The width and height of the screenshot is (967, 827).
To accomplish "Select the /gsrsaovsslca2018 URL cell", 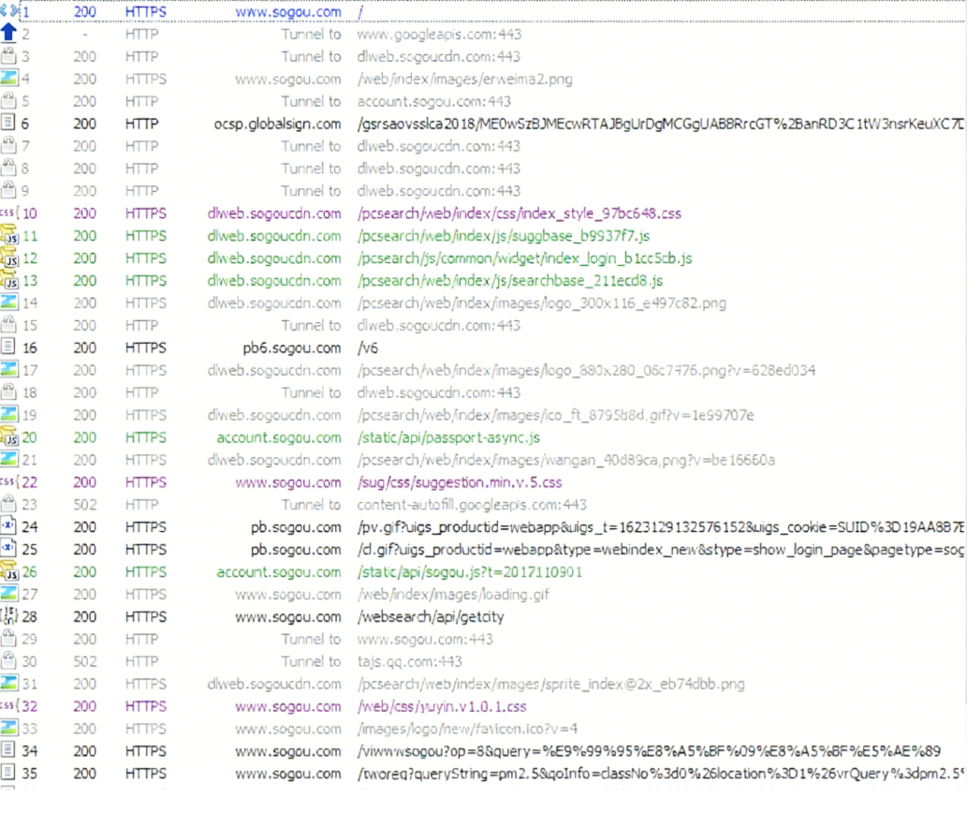I will point(661,124).
